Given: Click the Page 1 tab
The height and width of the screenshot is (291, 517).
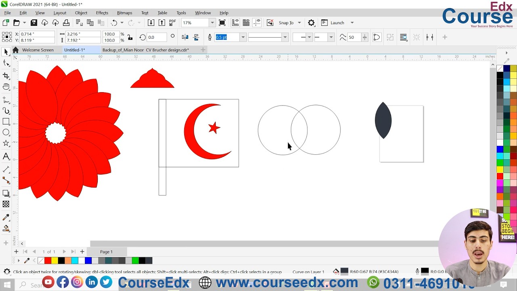Looking at the screenshot, I should tap(106, 251).
